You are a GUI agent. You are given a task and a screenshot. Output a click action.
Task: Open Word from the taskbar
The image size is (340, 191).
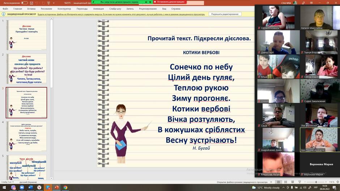pos(31,187)
